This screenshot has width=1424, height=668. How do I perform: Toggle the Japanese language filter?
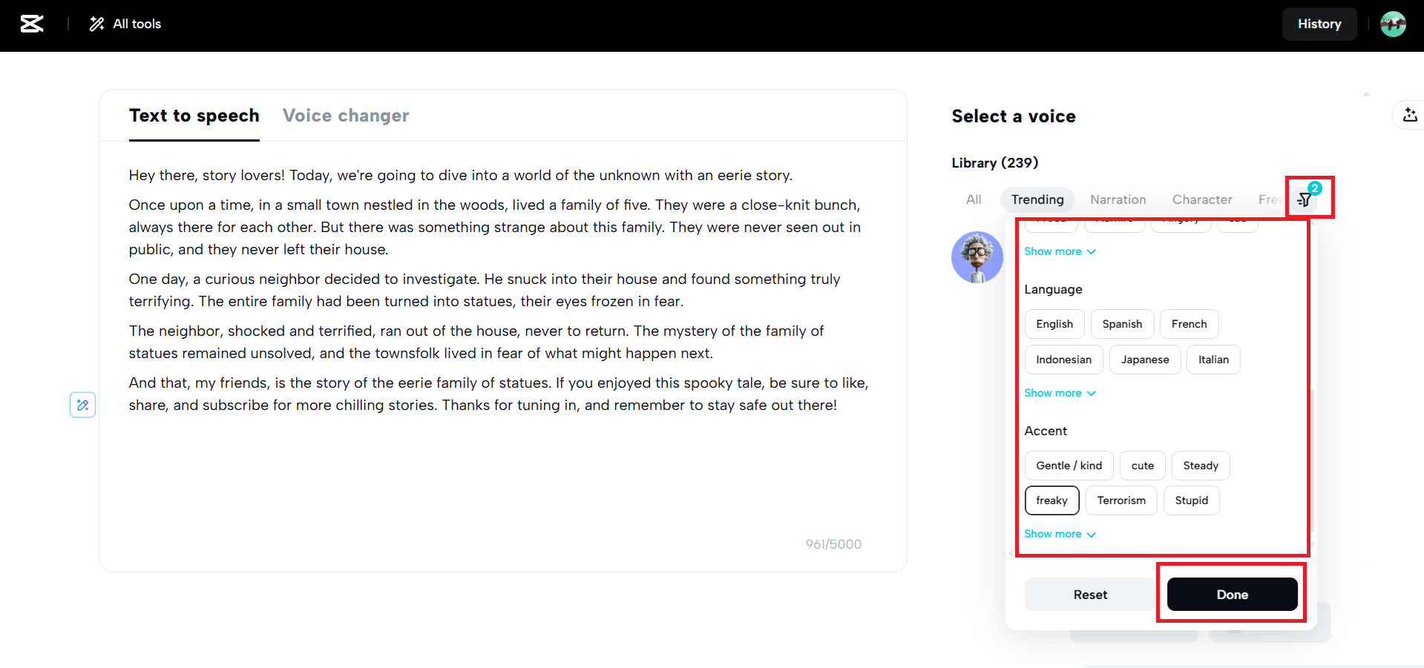[x=1144, y=360]
